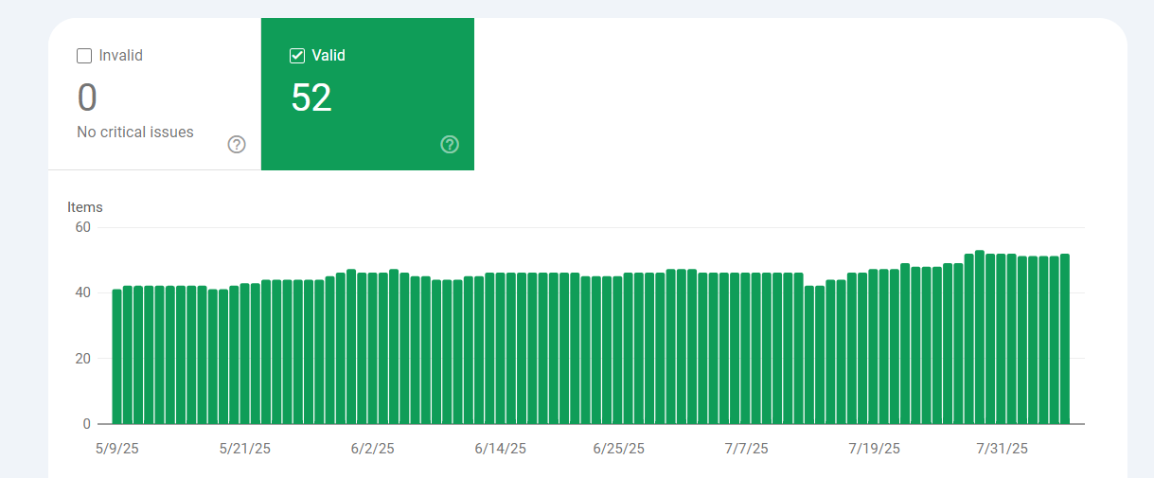This screenshot has height=478, width=1154.
Task: Uncheck the Valid checkbox
Action: point(297,56)
